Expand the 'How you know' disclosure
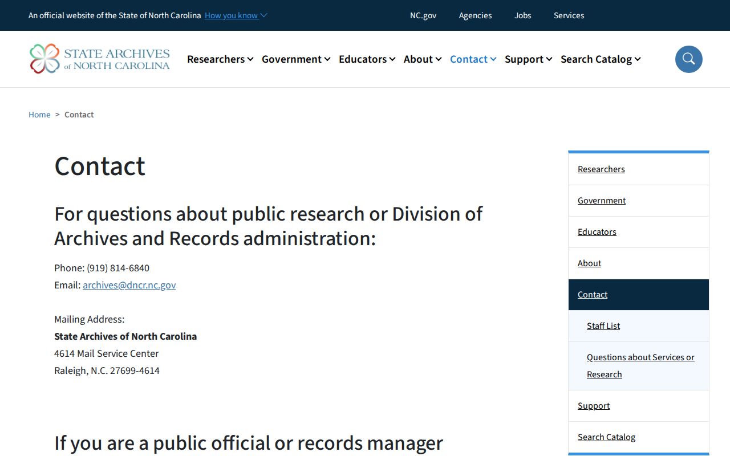Viewport: 730px width, 456px height. point(236,15)
